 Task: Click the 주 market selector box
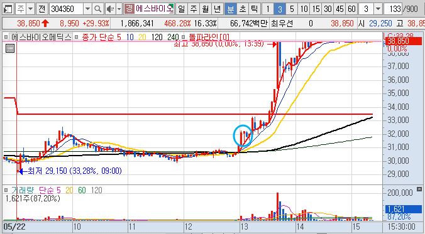21,9
